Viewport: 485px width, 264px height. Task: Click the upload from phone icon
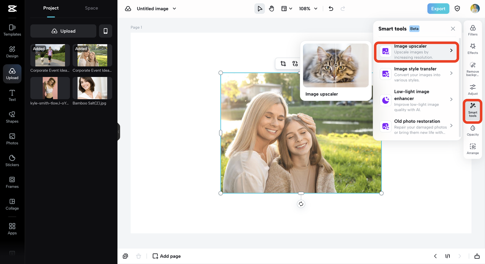click(106, 31)
